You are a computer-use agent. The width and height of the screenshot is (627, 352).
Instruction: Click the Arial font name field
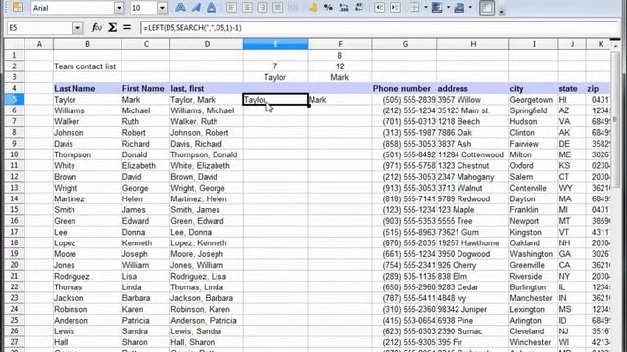(x=72, y=8)
